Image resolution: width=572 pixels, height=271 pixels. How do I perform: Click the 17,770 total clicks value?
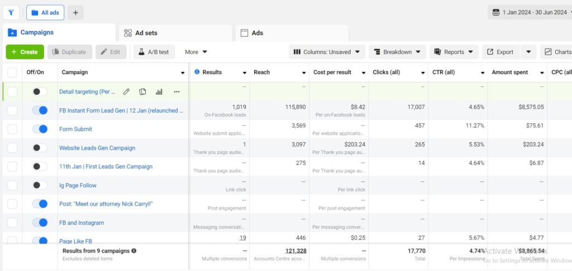coord(416,251)
